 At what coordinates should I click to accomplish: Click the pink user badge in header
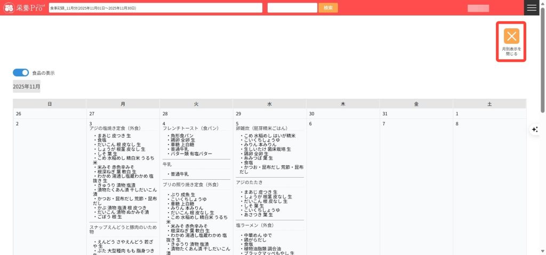[478, 8]
